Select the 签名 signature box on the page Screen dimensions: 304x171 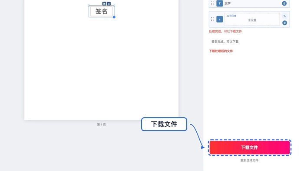click(101, 11)
